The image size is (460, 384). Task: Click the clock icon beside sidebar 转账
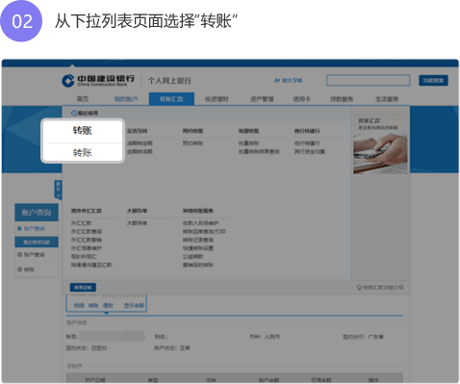click(x=19, y=269)
